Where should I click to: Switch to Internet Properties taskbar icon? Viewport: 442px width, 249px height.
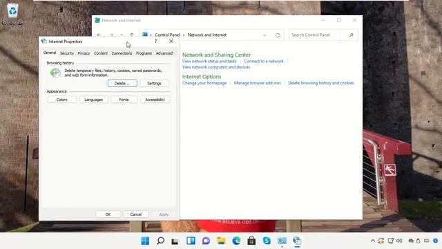coord(297,241)
